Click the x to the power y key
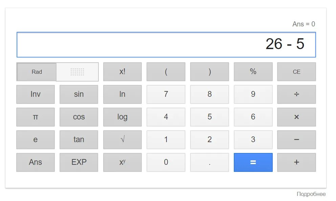The height and width of the screenshot is (201, 336). pos(122,162)
